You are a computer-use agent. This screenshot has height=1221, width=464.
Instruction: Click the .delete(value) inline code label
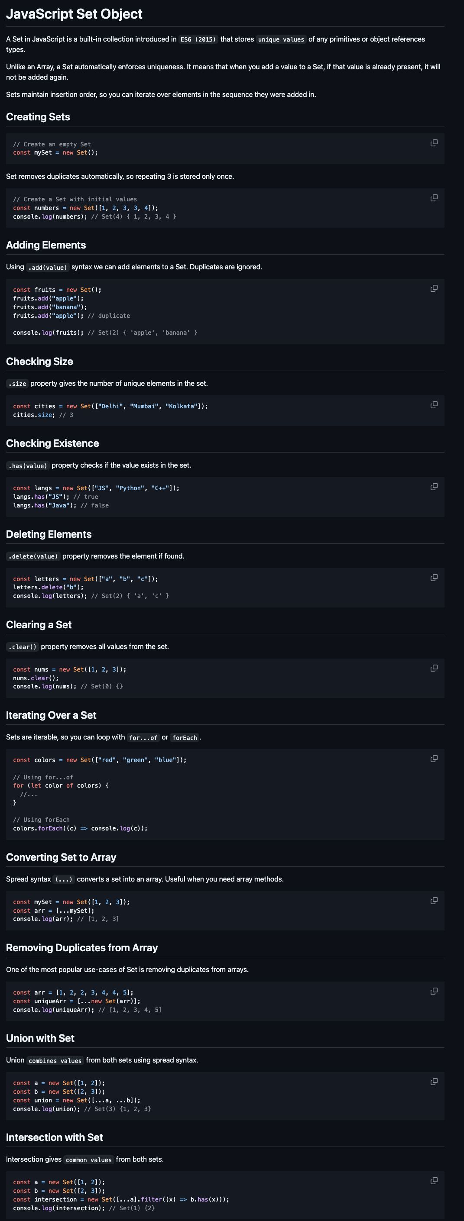coord(33,556)
